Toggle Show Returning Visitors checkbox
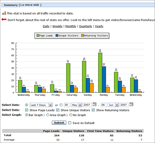This screenshot has height=143, width=155. [x=93, y=110]
